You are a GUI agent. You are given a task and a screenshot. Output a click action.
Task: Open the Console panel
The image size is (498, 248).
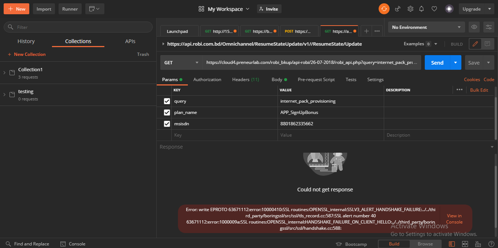pyautogui.click(x=73, y=244)
